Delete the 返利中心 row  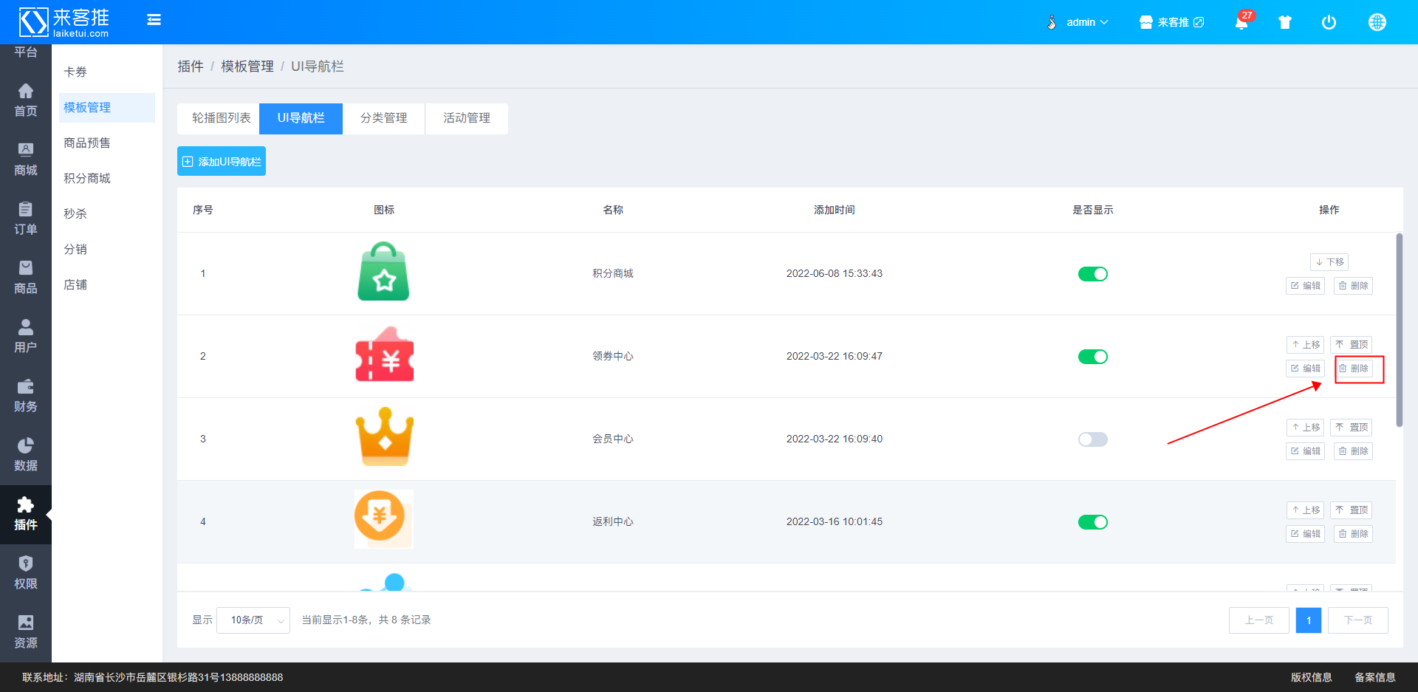1353,534
